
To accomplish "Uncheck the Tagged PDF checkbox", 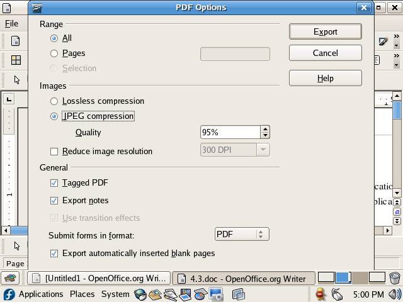I will pos(54,183).
